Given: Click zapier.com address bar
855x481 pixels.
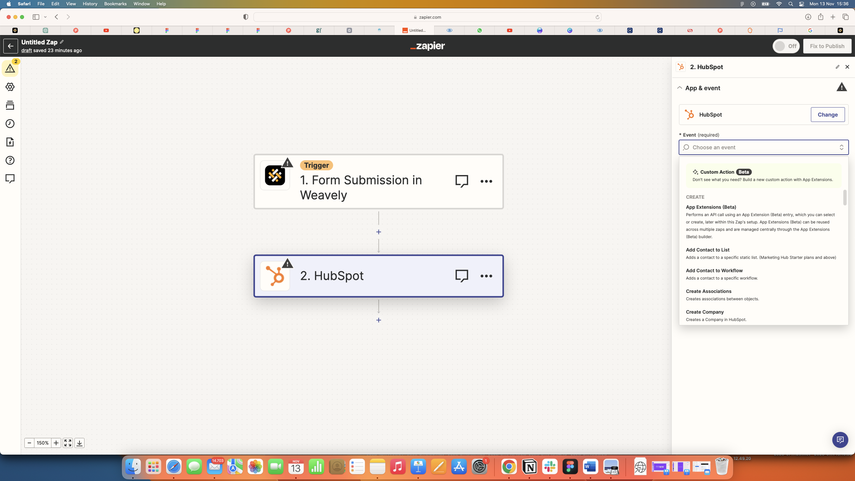Looking at the screenshot, I should pyautogui.click(x=427, y=17).
